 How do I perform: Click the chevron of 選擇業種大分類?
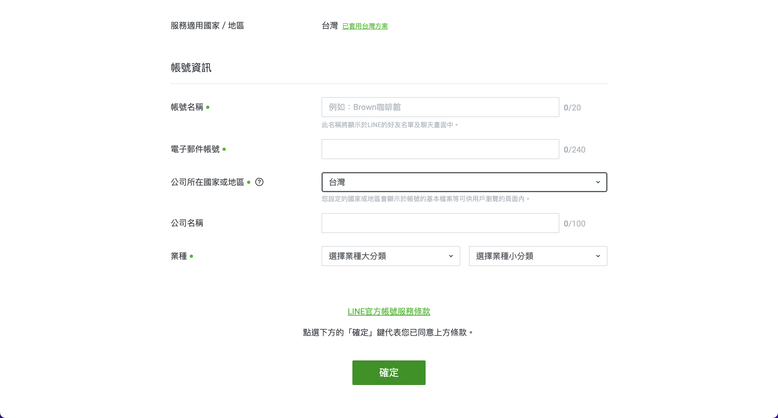click(451, 256)
